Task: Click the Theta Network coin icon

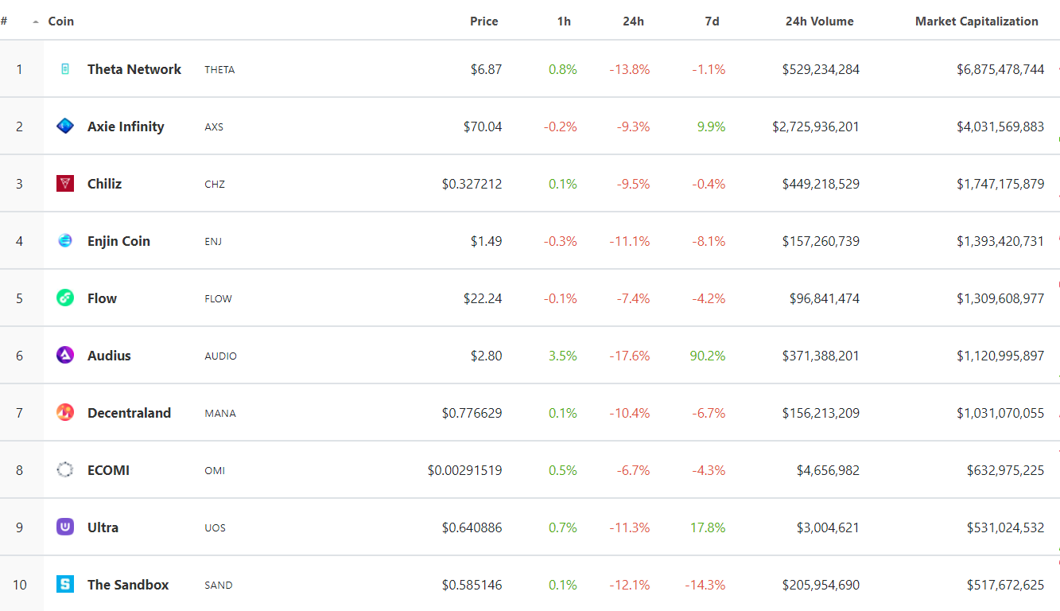Action: click(65, 69)
